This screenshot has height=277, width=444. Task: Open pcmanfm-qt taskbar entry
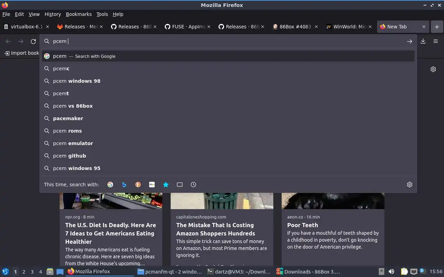170,272
